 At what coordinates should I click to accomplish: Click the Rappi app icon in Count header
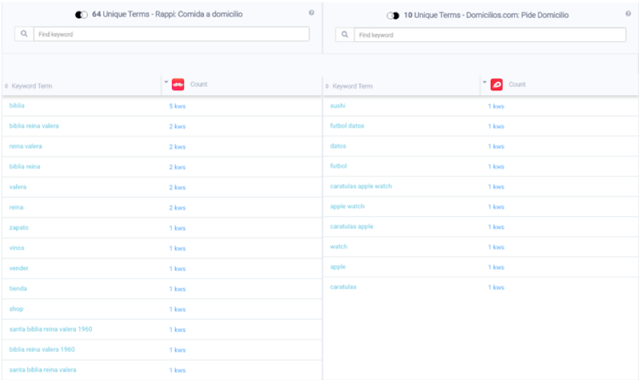tap(178, 84)
